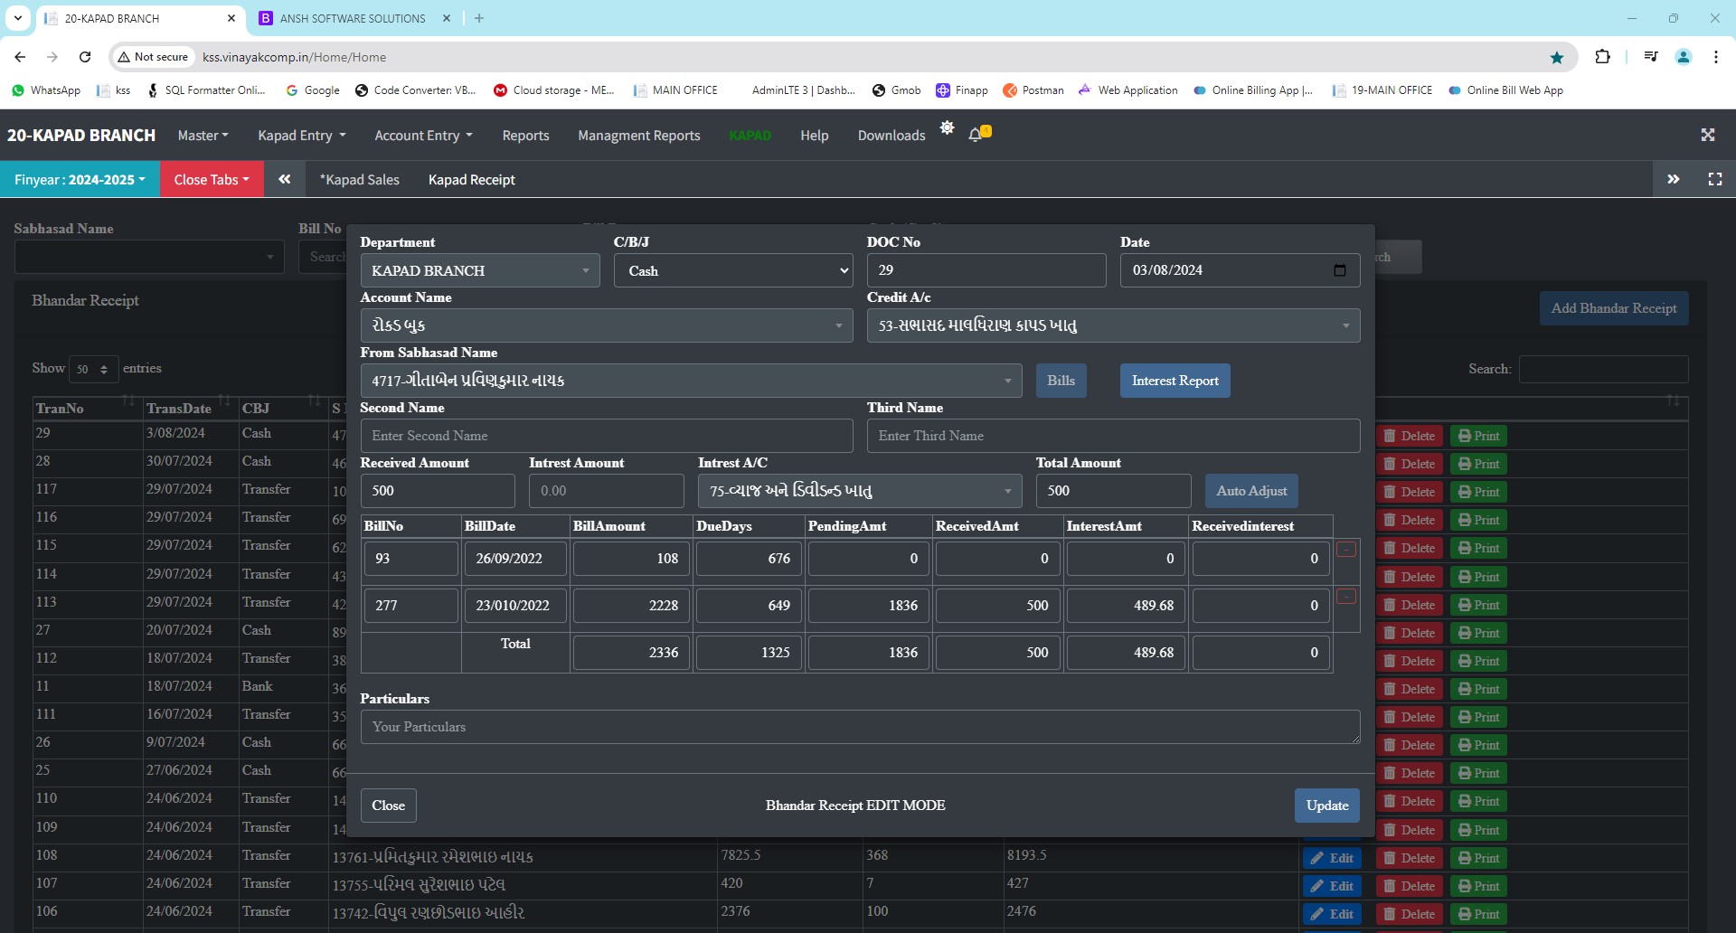Toggle fullscreen using the tab bar icon
Image resolution: width=1736 pixels, height=933 pixels.
[x=1714, y=179]
